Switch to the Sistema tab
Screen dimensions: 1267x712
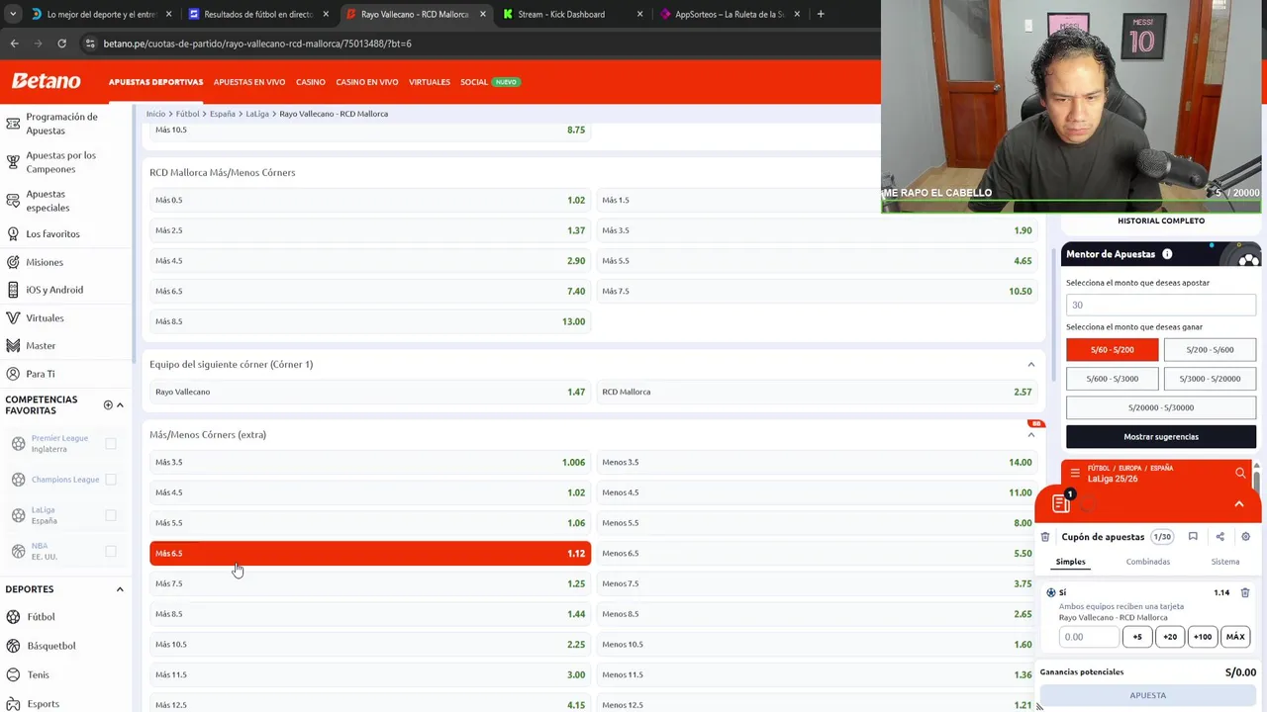[x=1224, y=562]
